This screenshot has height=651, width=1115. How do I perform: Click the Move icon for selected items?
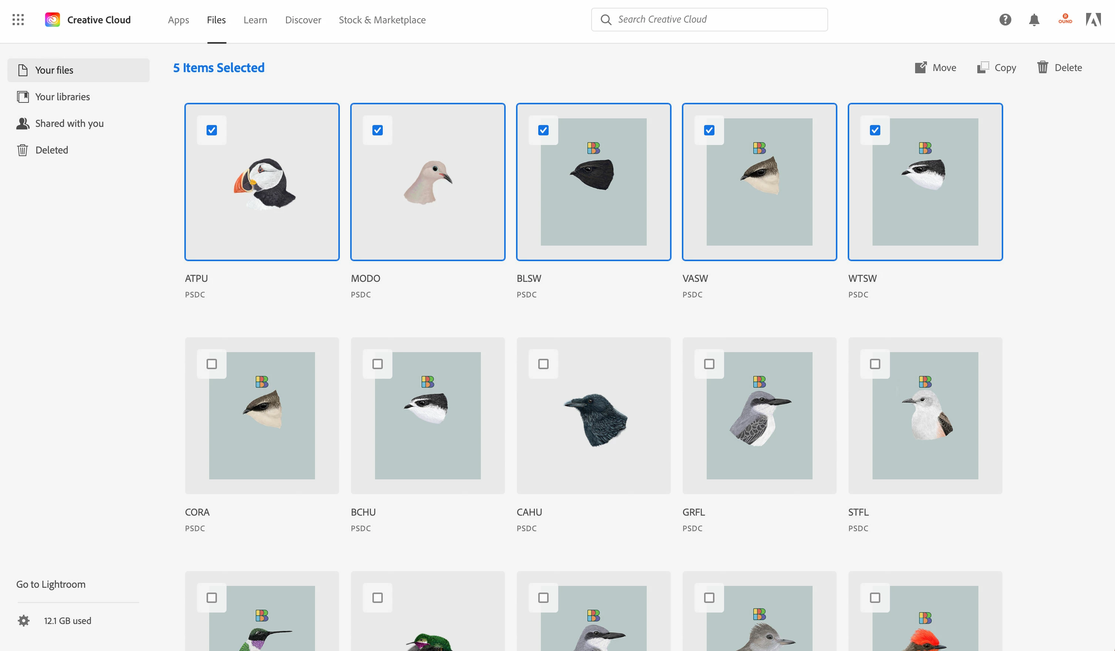pyautogui.click(x=920, y=67)
